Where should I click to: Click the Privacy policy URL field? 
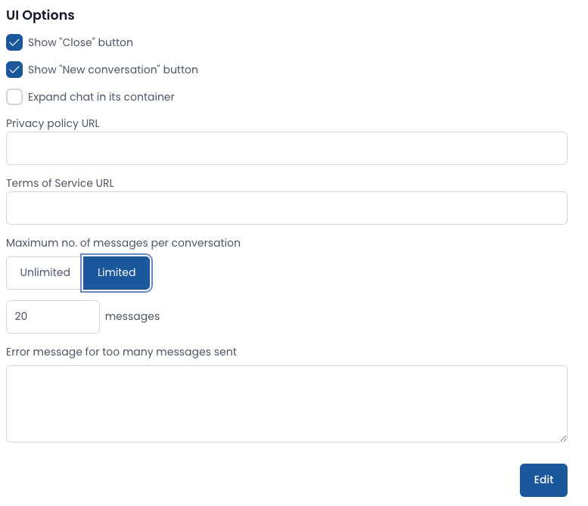click(287, 148)
